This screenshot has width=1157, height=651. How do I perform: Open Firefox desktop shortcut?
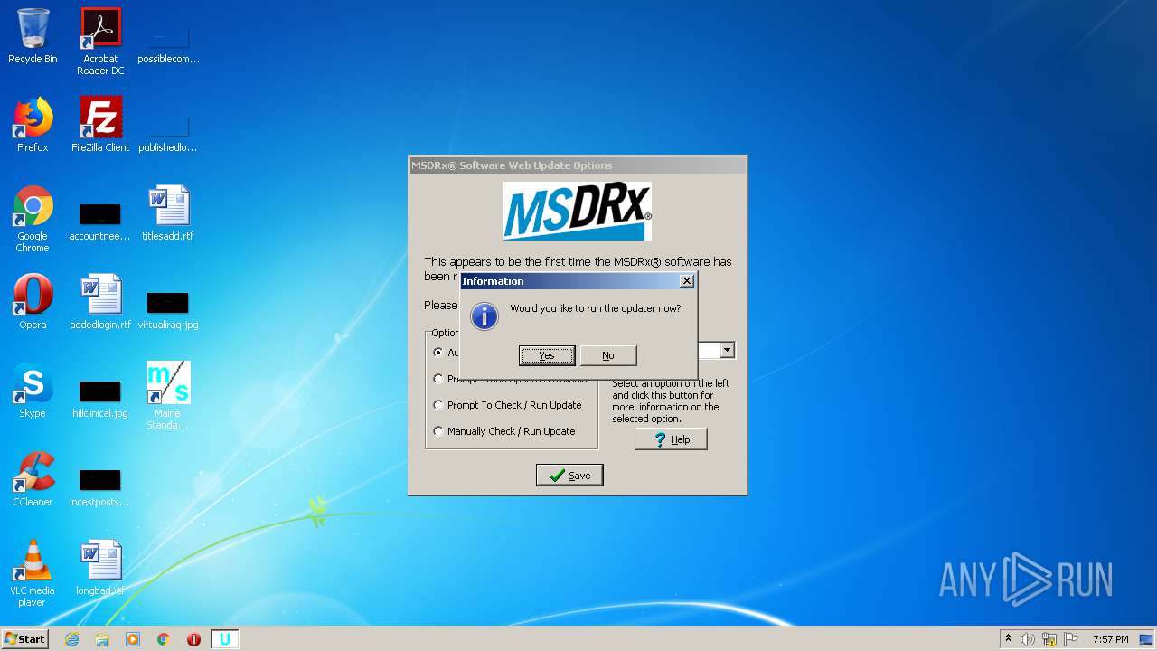33,125
